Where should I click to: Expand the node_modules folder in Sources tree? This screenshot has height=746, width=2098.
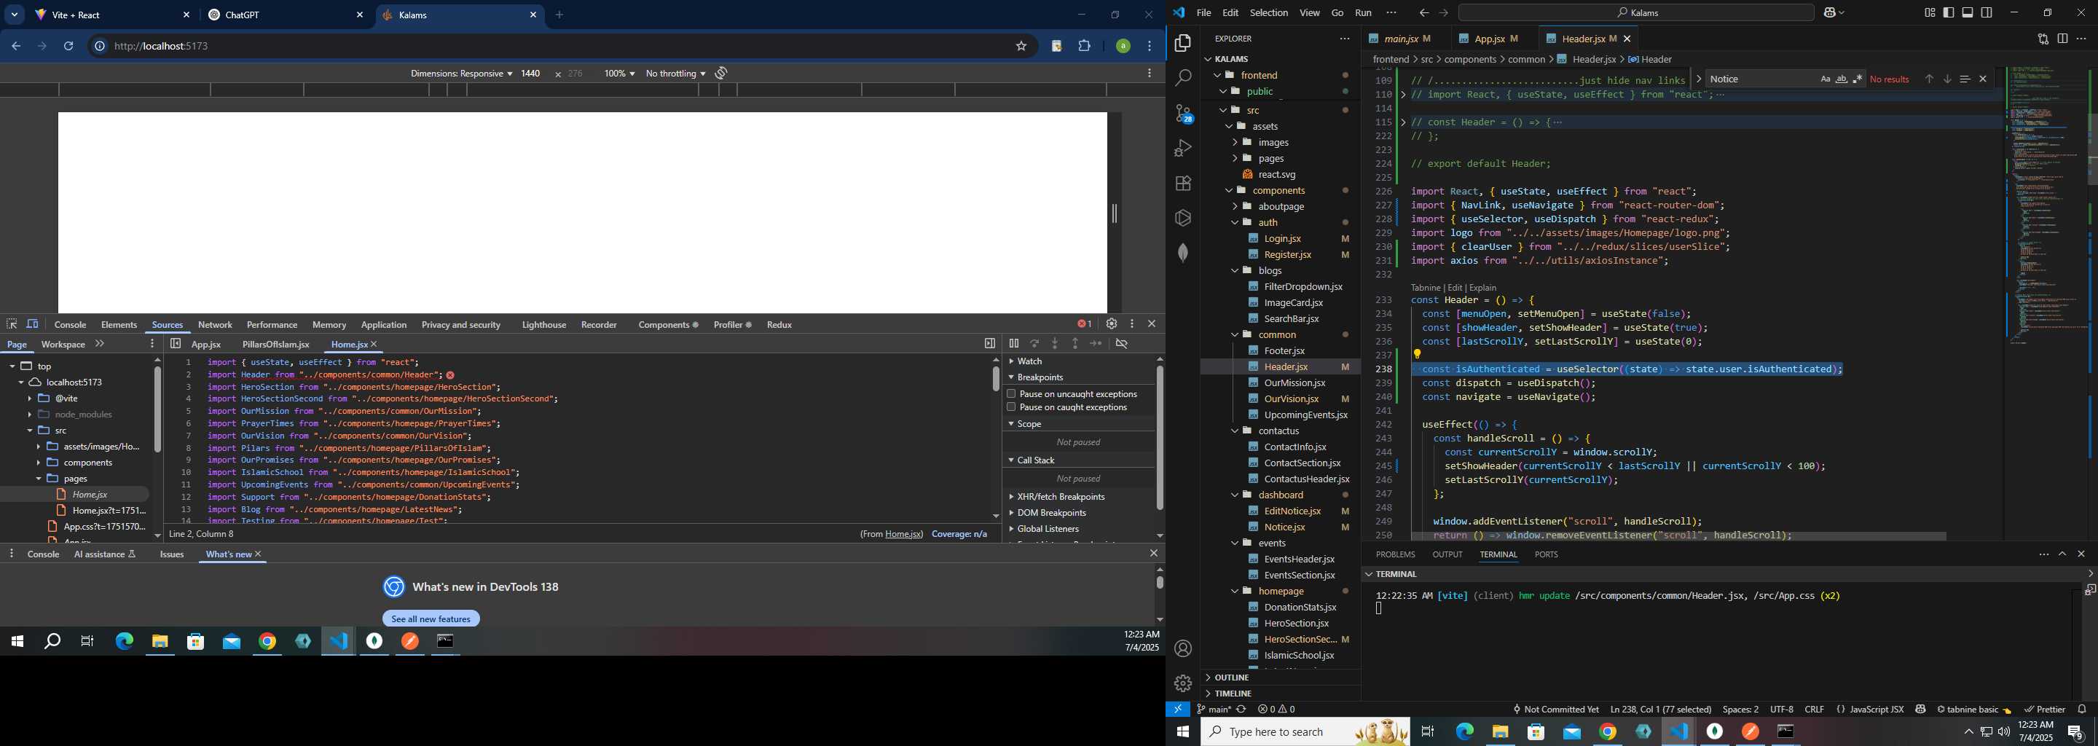click(x=29, y=415)
